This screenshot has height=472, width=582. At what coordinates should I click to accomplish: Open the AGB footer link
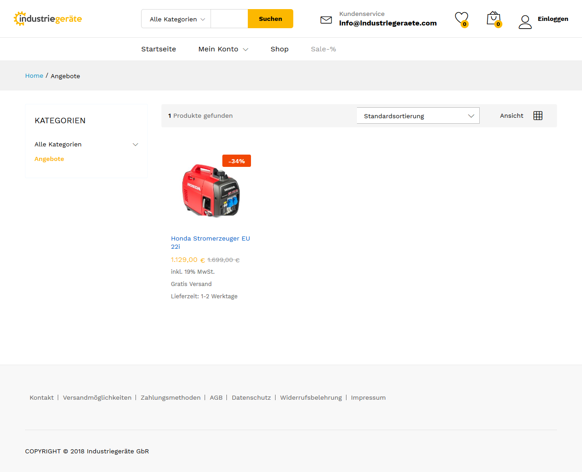click(216, 397)
